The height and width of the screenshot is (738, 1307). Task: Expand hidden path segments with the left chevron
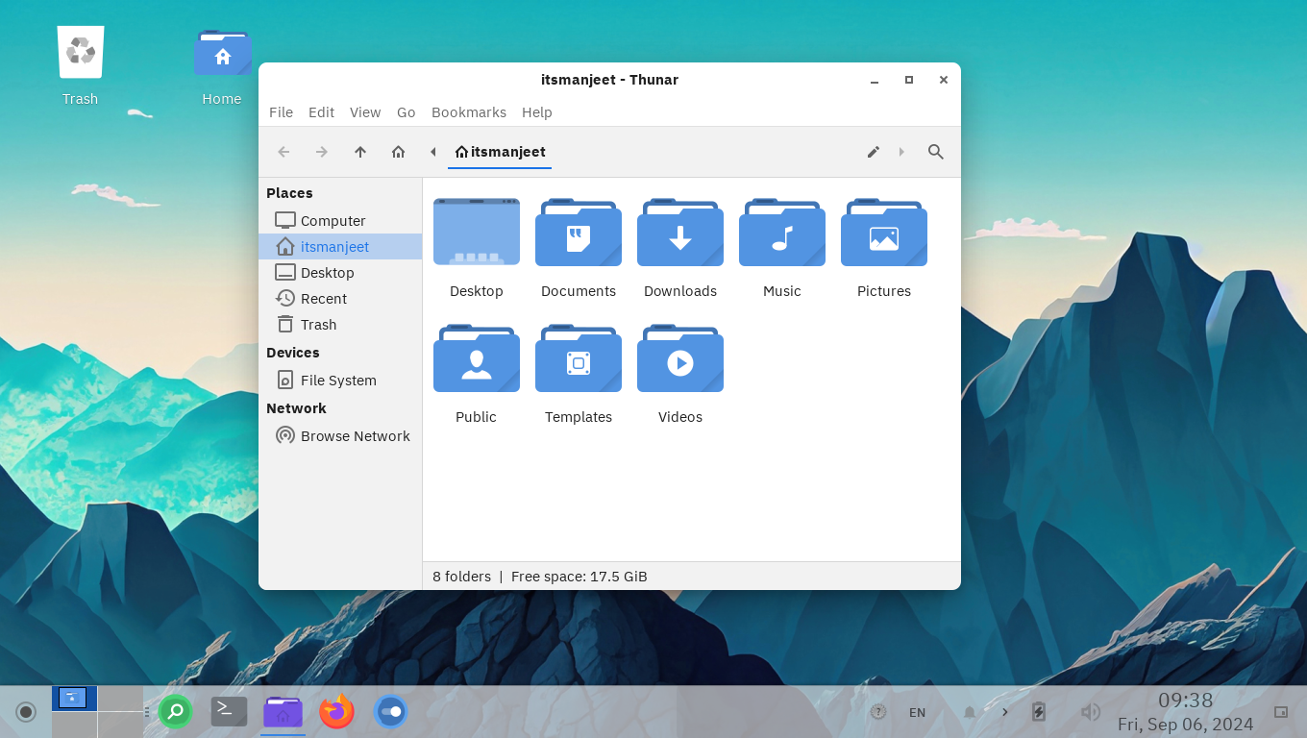432,152
